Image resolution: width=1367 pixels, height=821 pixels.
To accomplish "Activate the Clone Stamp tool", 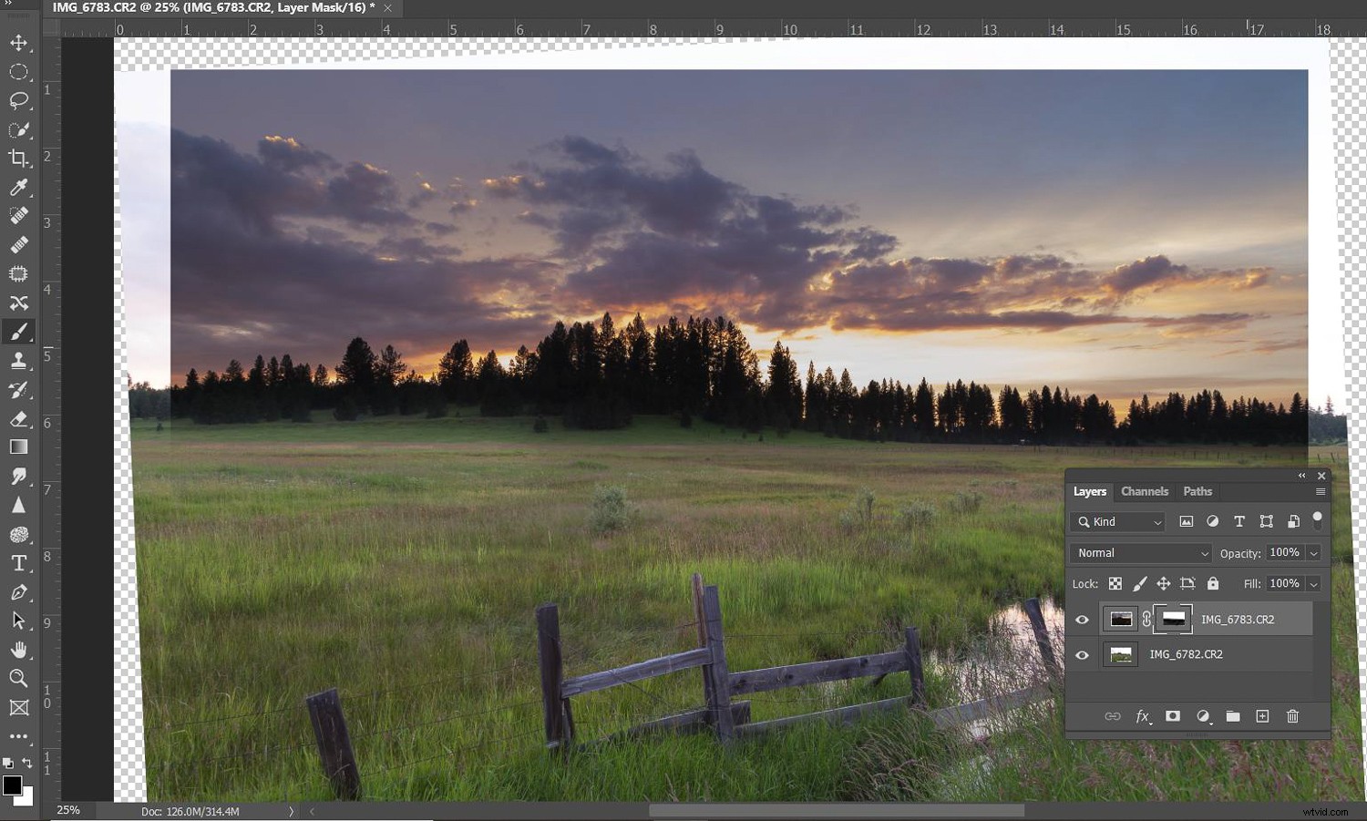I will (19, 360).
